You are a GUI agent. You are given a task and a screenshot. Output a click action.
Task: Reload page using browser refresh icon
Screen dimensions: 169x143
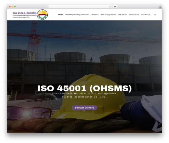pyautogui.click(x=110, y=6)
